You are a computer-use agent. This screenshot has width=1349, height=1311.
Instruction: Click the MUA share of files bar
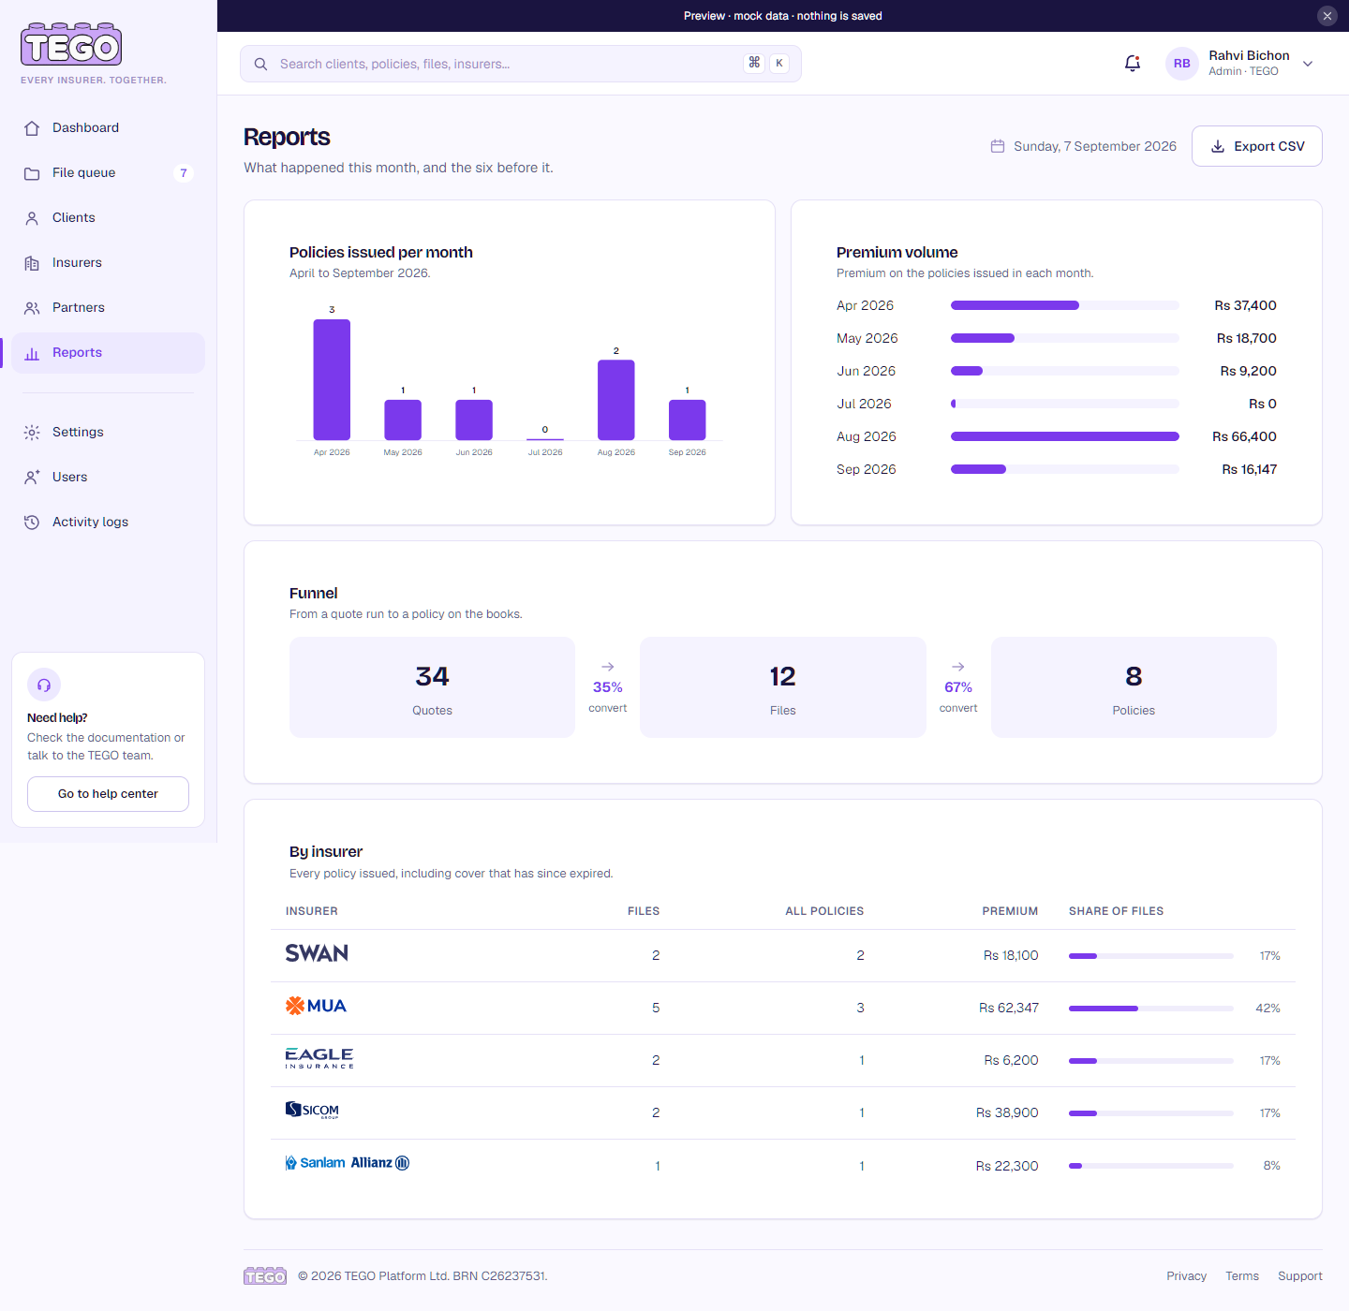1151,1009
